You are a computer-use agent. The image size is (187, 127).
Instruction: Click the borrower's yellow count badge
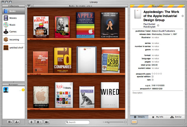[x=23, y=90]
